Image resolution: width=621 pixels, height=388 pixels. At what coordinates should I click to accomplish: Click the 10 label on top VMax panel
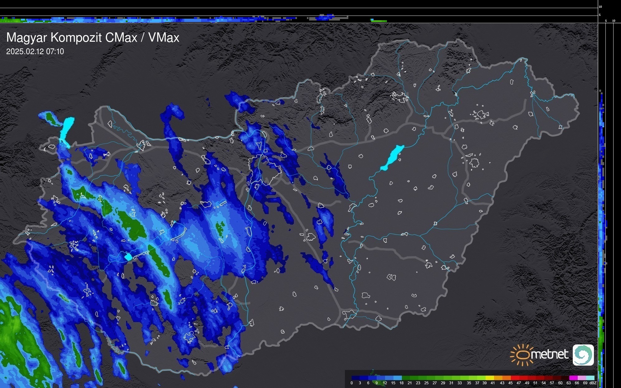(600, 7)
